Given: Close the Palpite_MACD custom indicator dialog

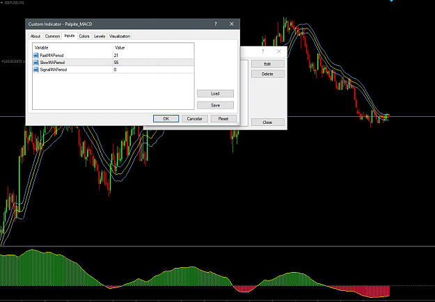Looking at the screenshot, I should (x=232, y=24).
